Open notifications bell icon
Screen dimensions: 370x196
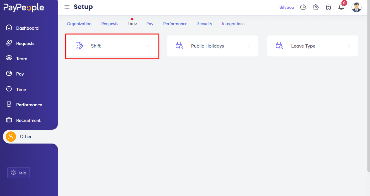[341, 7]
